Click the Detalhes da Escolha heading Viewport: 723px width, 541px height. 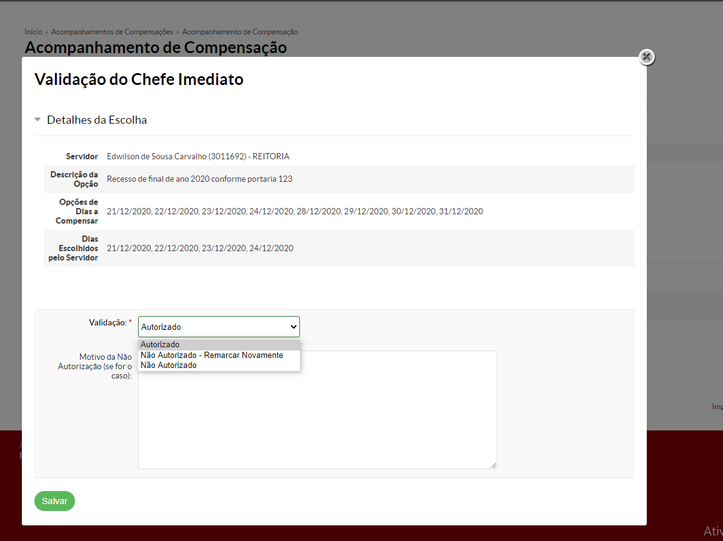coord(97,120)
